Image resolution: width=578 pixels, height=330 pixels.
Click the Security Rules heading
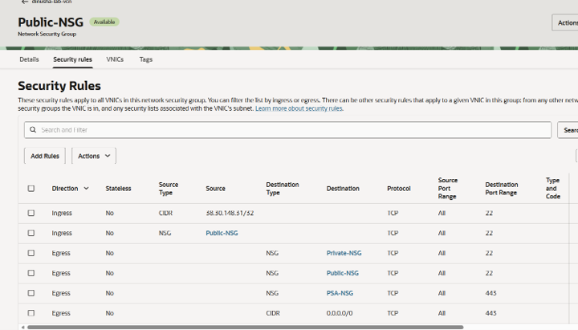pos(59,86)
